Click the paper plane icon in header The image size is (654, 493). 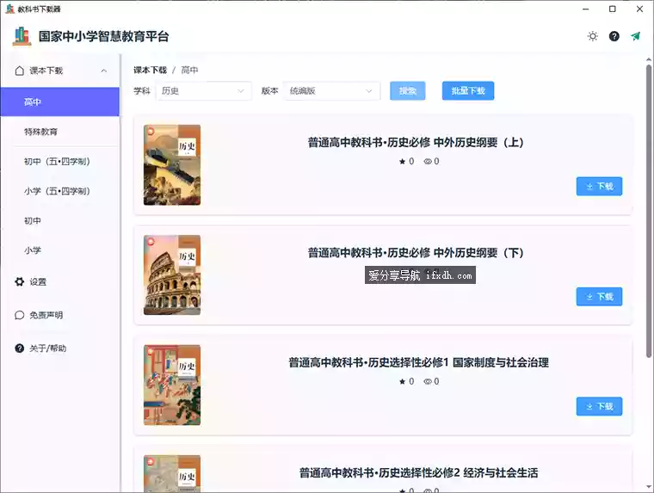click(635, 36)
